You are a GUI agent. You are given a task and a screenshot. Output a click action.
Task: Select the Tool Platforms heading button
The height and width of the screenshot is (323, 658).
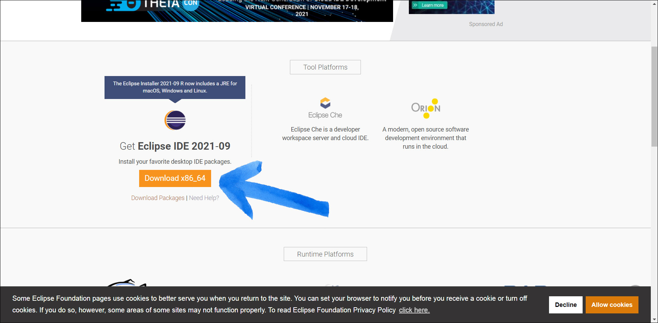[x=325, y=67]
